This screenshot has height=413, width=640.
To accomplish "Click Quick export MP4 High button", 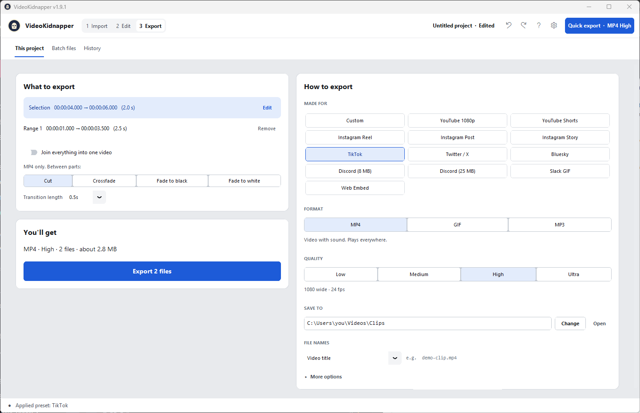I will pos(600,26).
